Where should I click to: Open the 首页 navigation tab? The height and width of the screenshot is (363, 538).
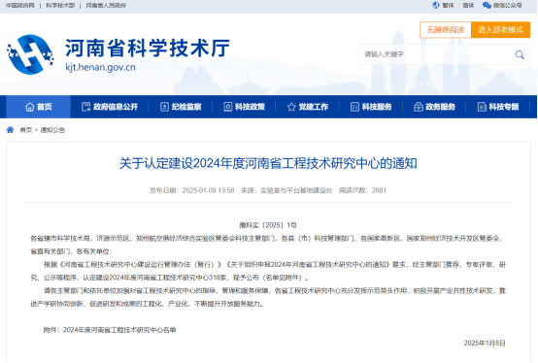[x=39, y=107]
